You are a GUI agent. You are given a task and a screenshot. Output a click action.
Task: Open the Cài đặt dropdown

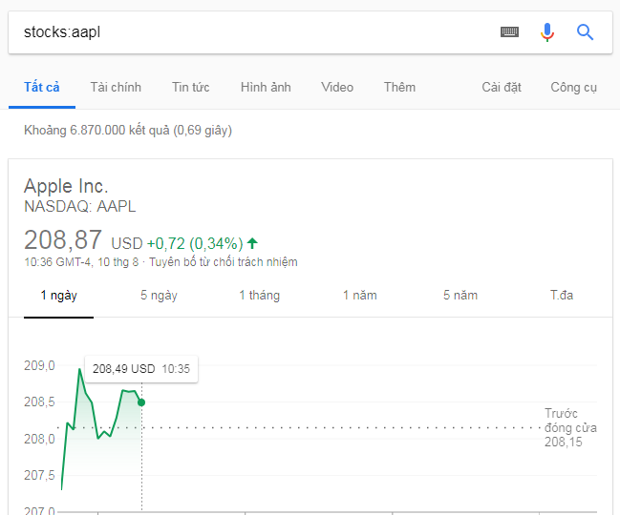(x=501, y=87)
